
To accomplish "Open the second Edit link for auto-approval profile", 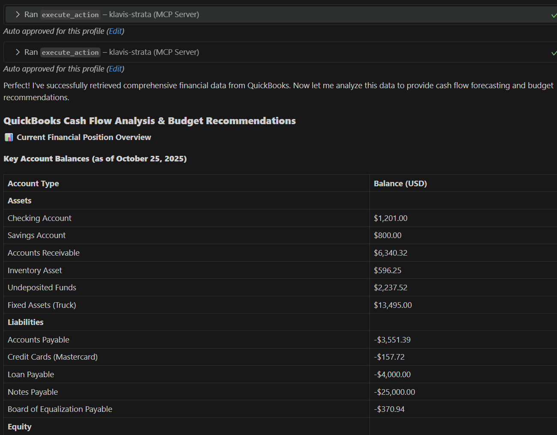I will coord(115,69).
